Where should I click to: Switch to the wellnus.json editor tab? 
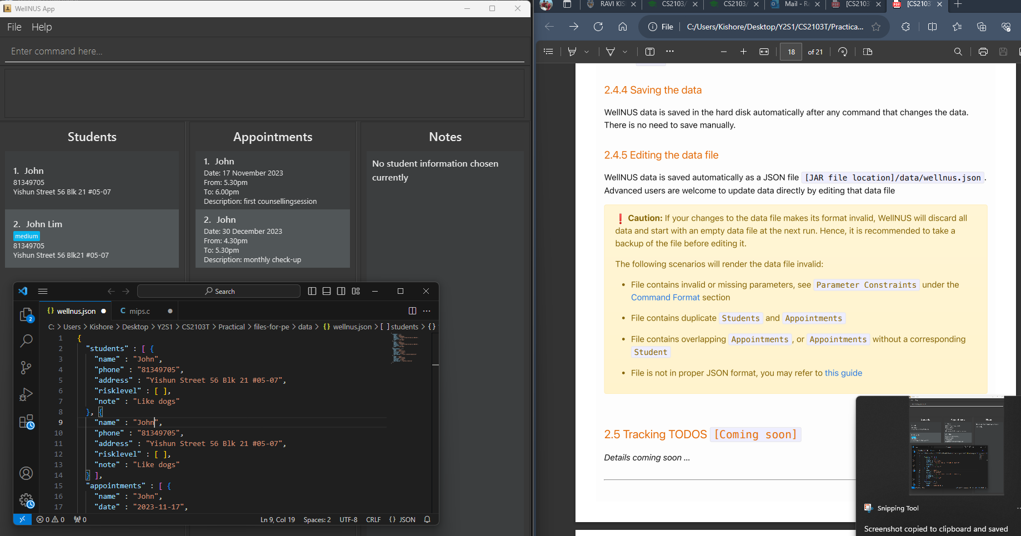pos(76,311)
